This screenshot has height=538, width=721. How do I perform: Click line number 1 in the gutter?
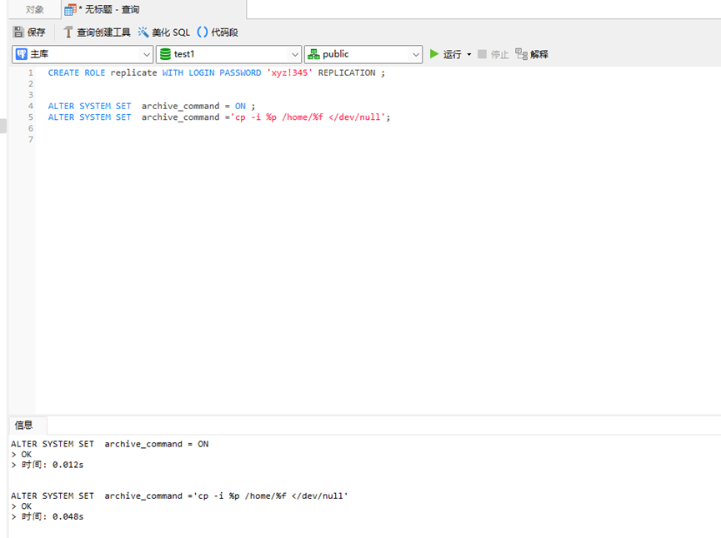coord(31,72)
